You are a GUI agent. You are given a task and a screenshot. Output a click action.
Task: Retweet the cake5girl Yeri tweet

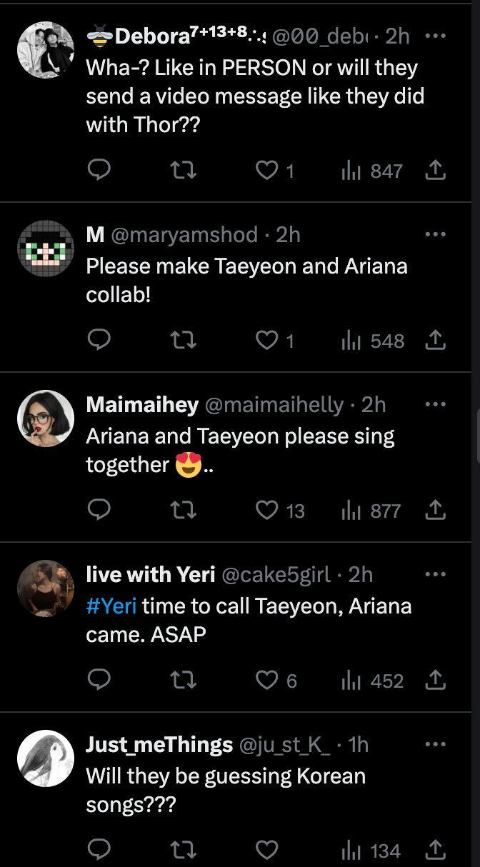185,681
